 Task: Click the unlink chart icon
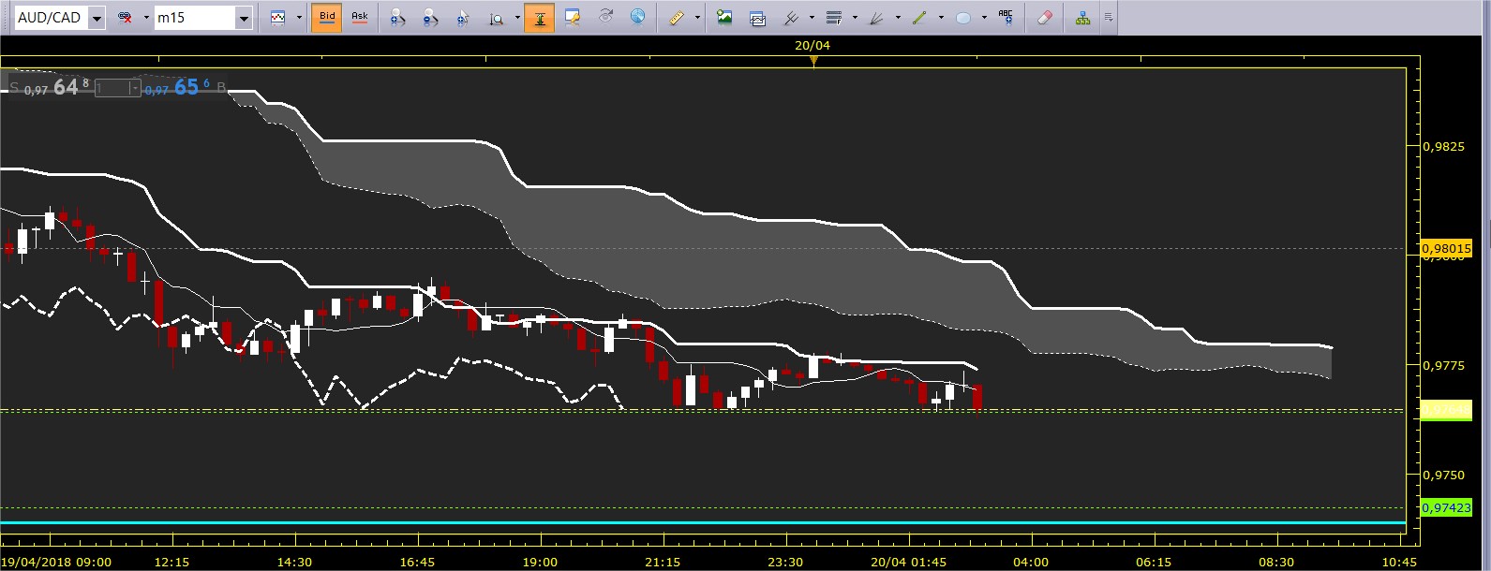[x=125, y=17]
